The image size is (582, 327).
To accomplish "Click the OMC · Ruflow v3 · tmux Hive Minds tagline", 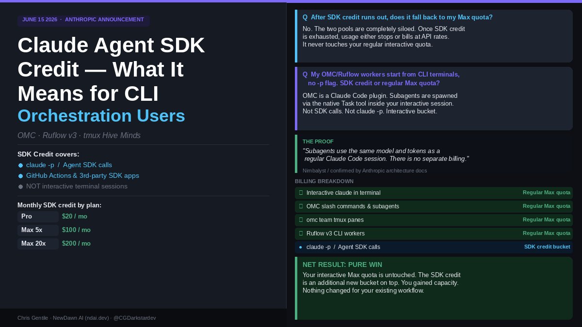I will pyautogui.click(x=79, y=136).
